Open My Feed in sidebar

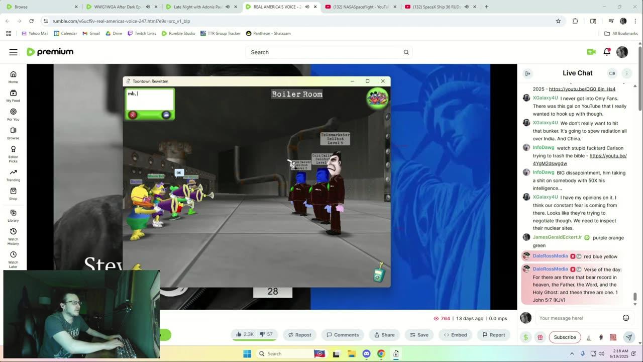[13, 96]
